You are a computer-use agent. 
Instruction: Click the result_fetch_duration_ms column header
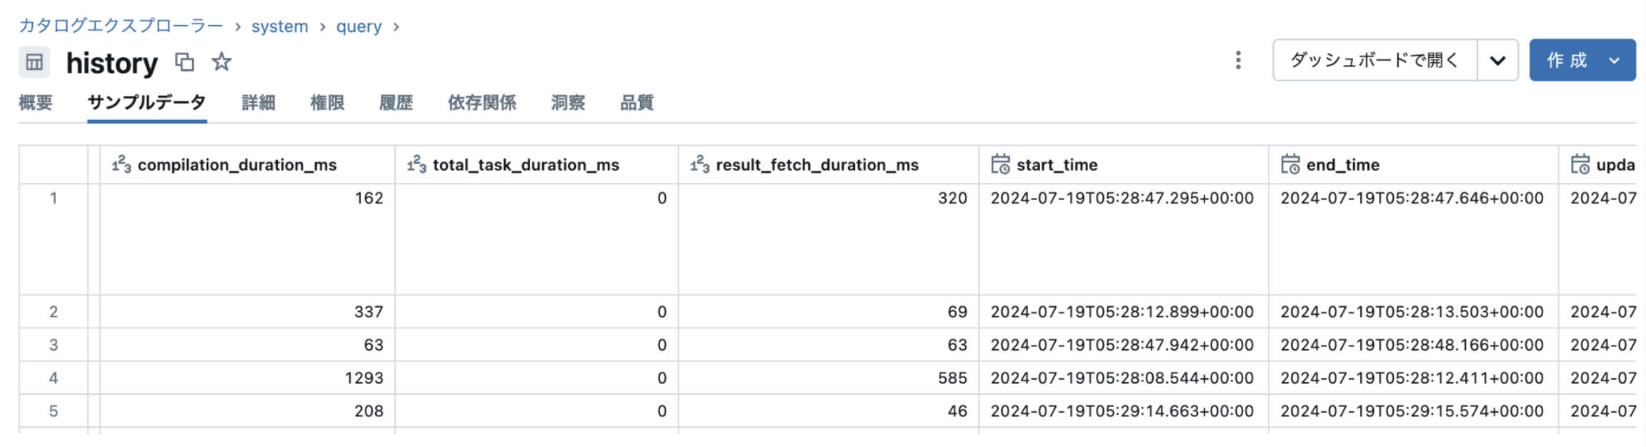(817, 165)
